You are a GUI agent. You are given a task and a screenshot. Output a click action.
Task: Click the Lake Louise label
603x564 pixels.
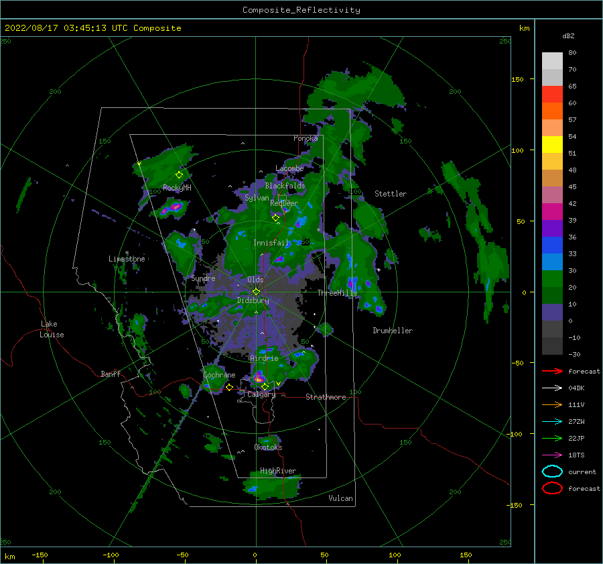[x=52, y=329]
